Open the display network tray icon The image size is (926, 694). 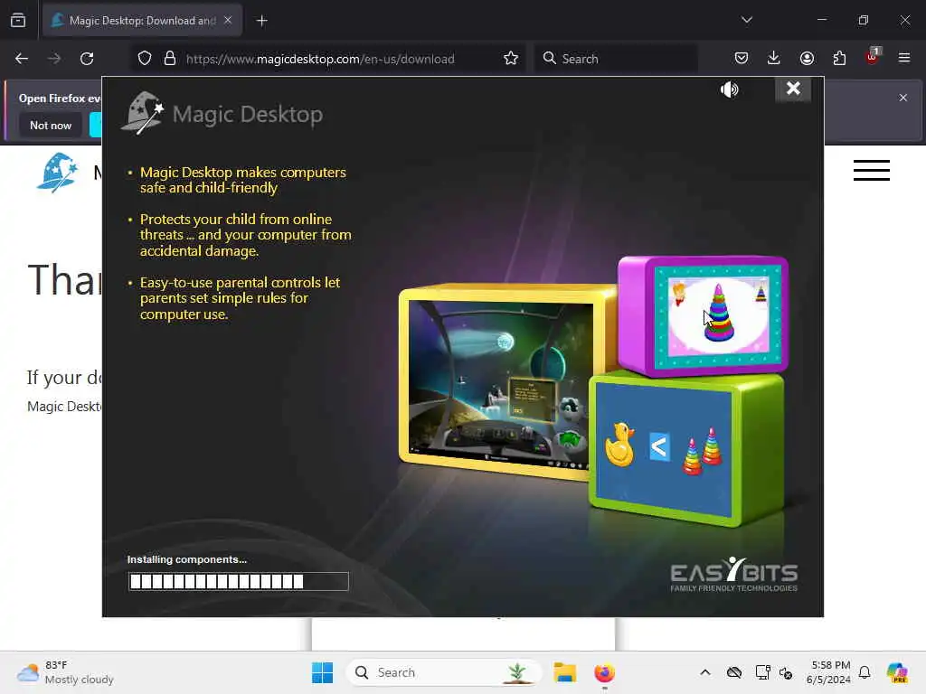(x=763, y=672)
